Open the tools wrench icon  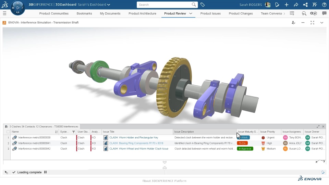tap(315, 4)
